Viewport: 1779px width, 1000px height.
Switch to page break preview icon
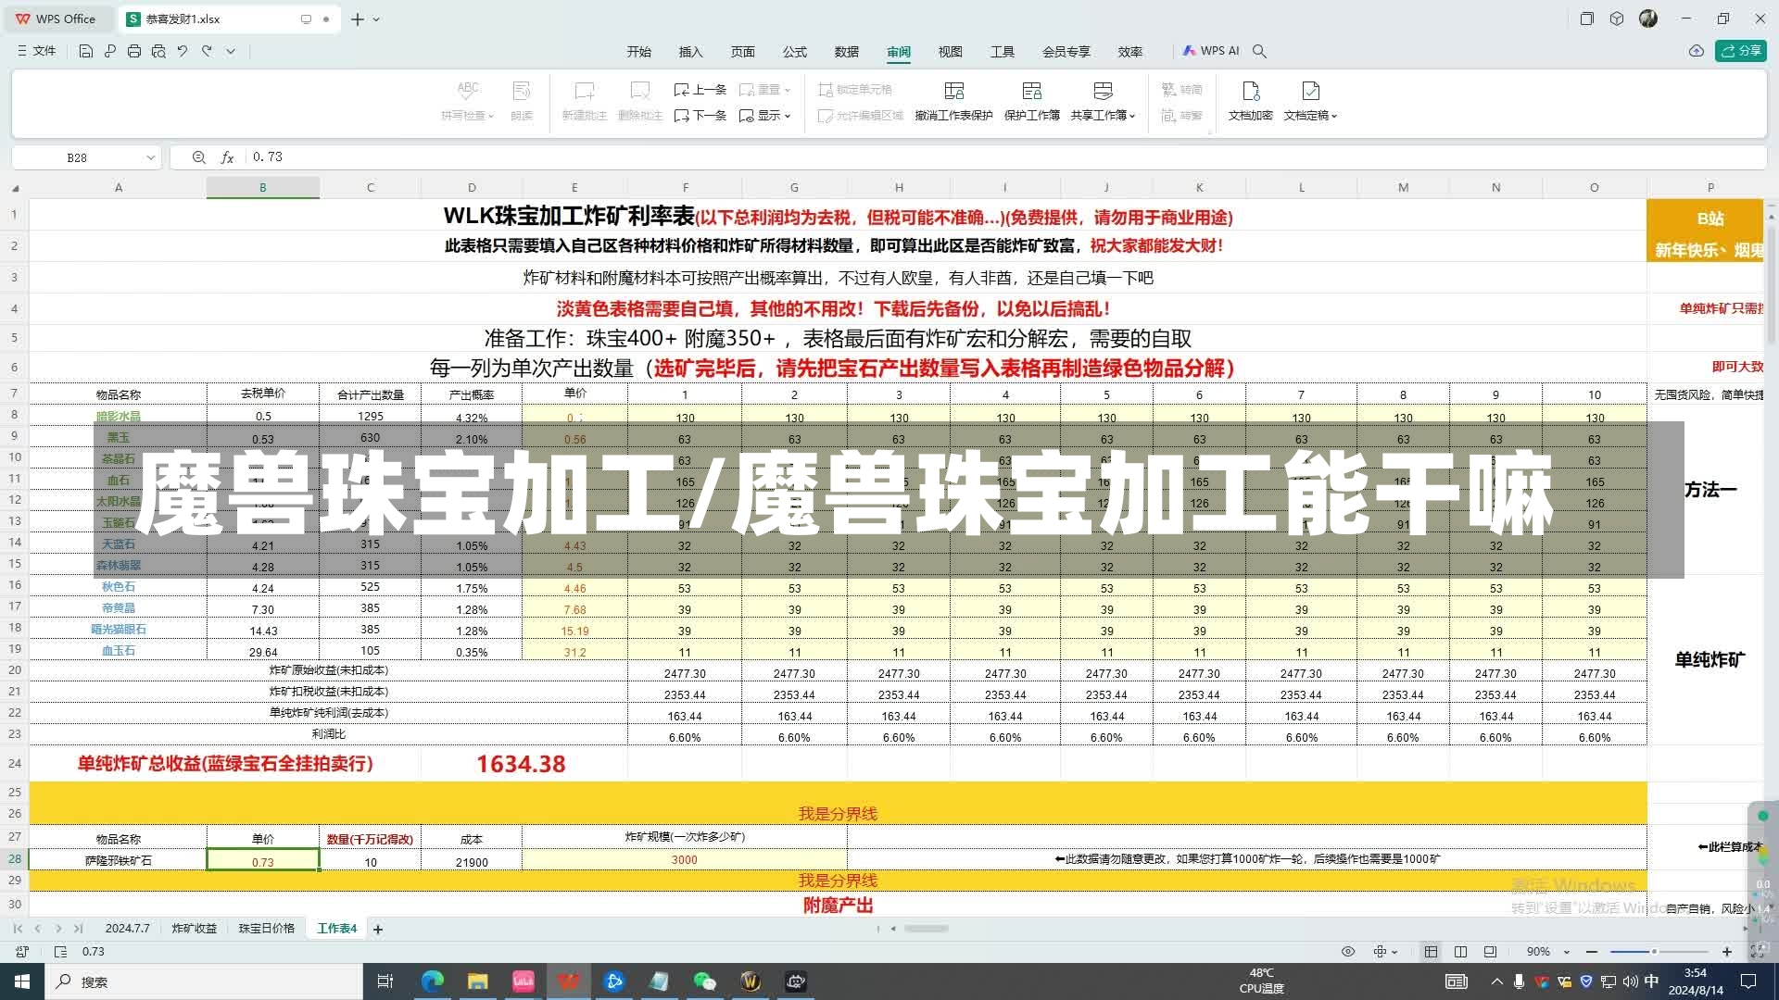(1460, 951)
